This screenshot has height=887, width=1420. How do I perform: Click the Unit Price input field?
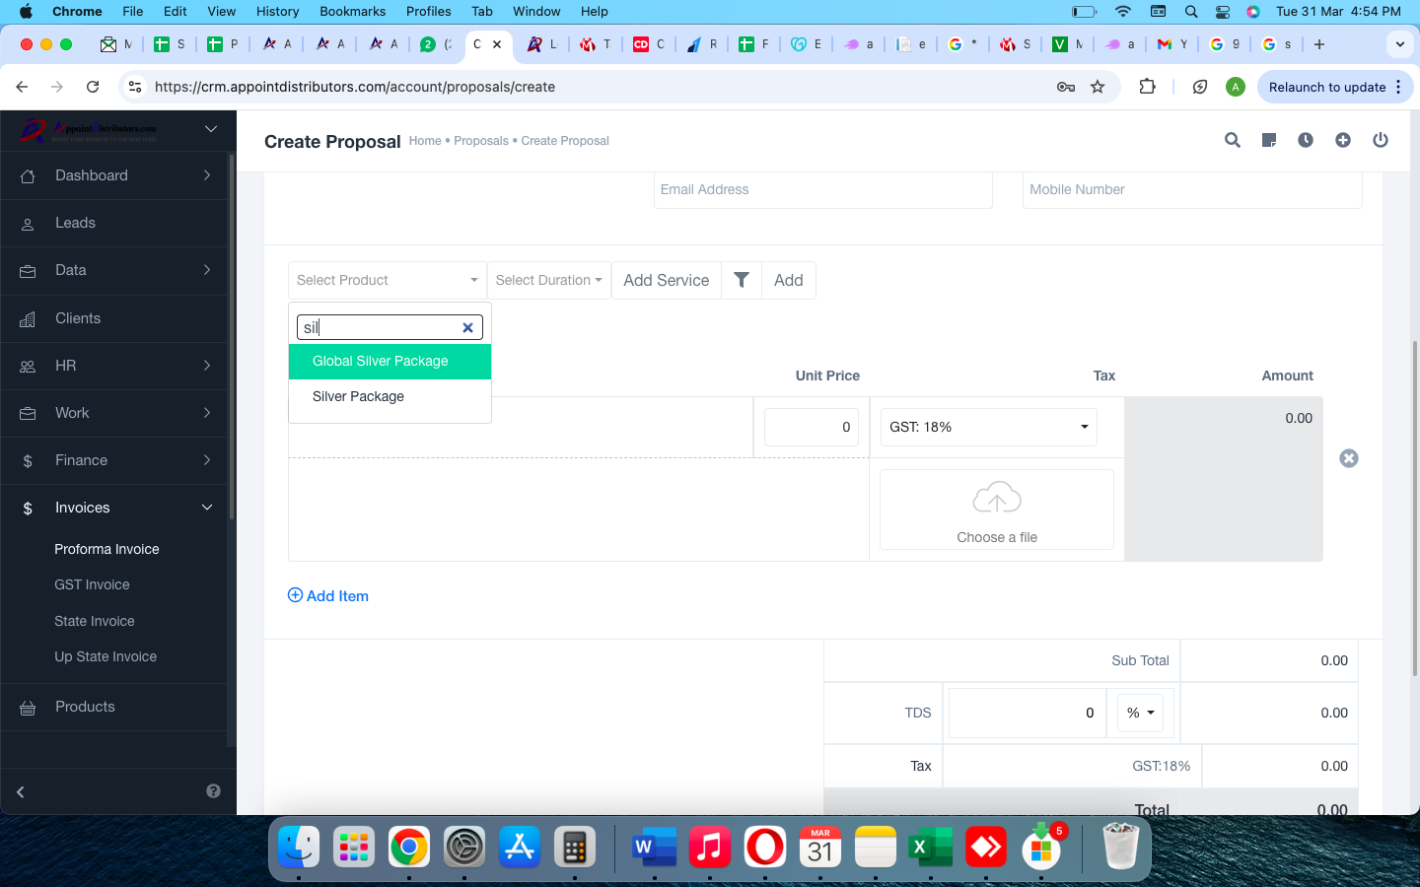point(811,427)
